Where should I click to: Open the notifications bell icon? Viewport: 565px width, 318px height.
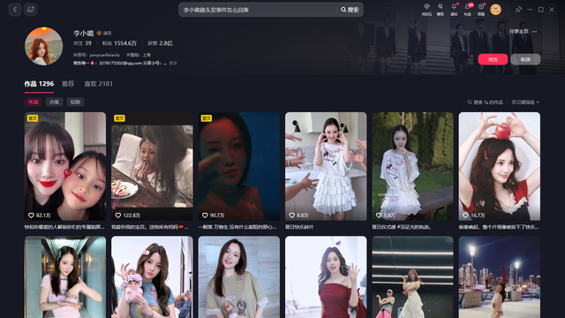click(454, 10)
